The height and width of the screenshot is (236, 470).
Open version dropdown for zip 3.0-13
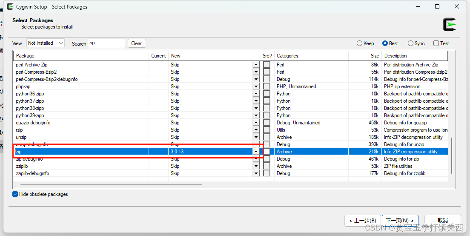256,152
